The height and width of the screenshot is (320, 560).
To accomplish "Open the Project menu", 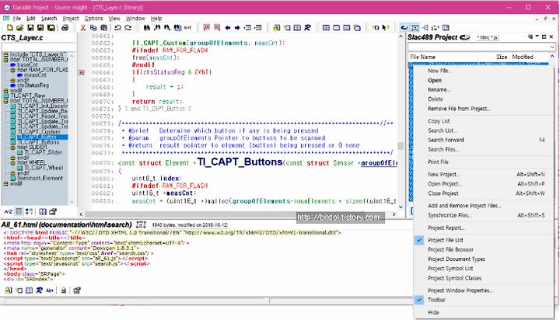I will coord(71,18).
